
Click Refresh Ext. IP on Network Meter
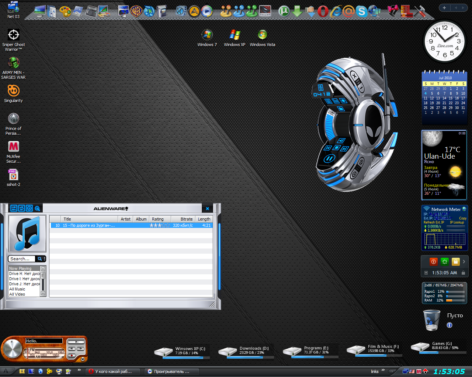pyautogui.click(x=434, y=222)
